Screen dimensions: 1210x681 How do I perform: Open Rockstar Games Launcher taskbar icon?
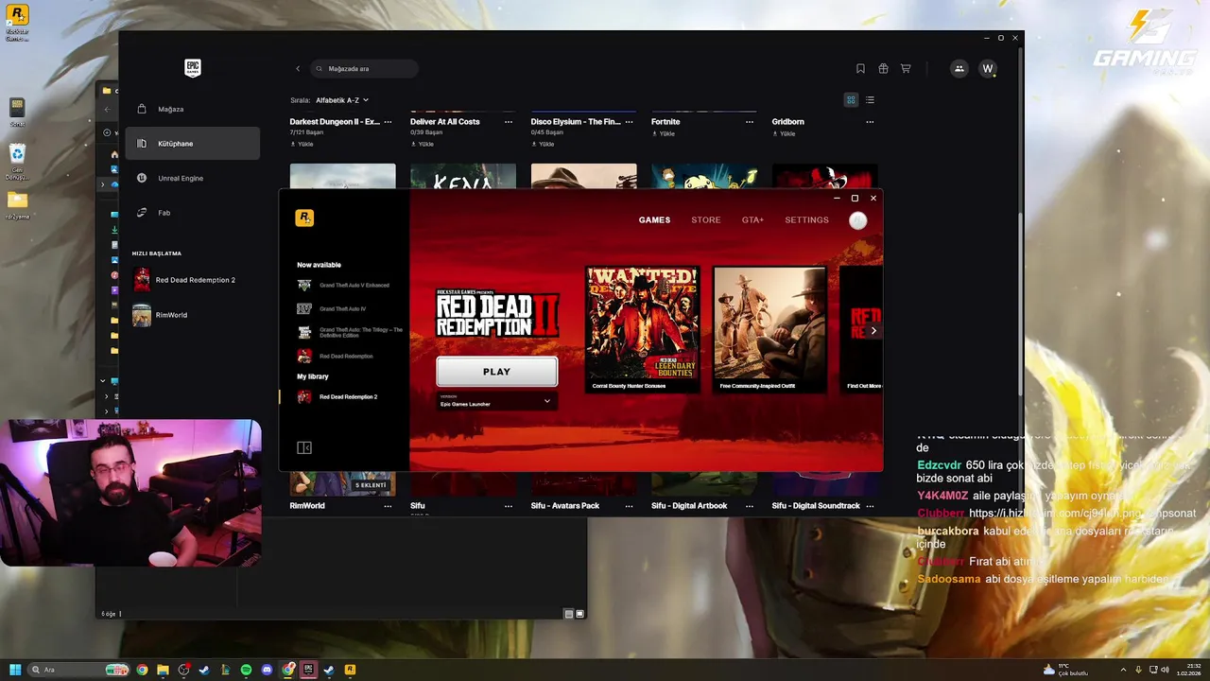[350, 670]
